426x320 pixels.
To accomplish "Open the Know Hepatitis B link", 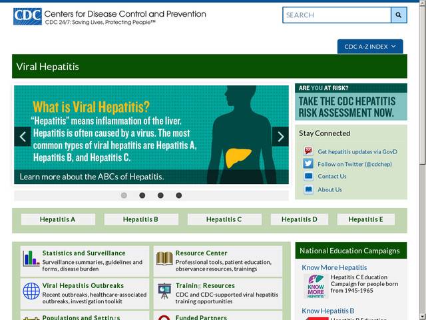I will coord(328,311).
